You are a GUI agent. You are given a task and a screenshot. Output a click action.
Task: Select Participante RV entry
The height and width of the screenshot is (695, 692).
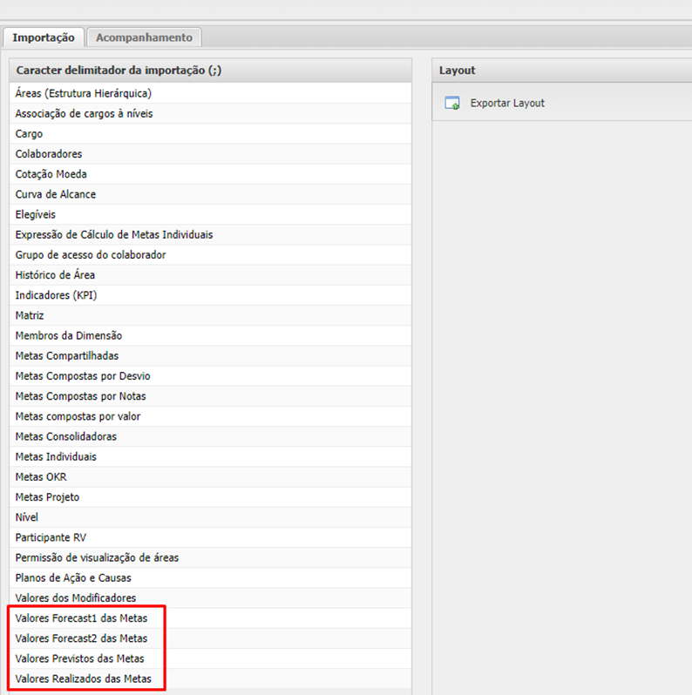(x=51, y=537)
